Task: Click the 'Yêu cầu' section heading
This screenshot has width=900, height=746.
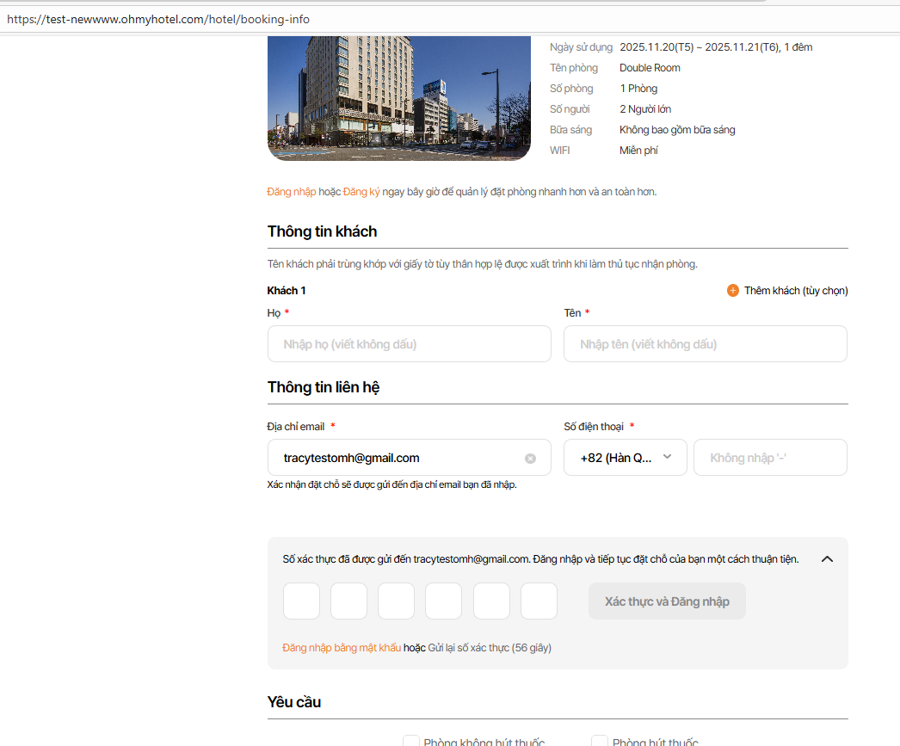Action: [294, 702]
